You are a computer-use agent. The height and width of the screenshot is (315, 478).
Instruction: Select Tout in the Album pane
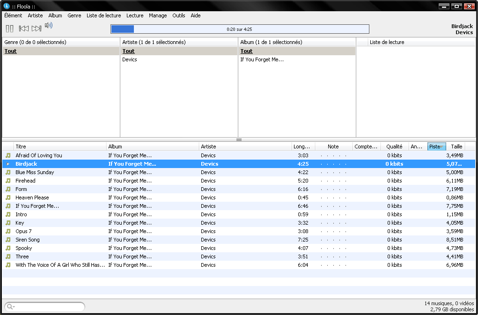(297, 51)
